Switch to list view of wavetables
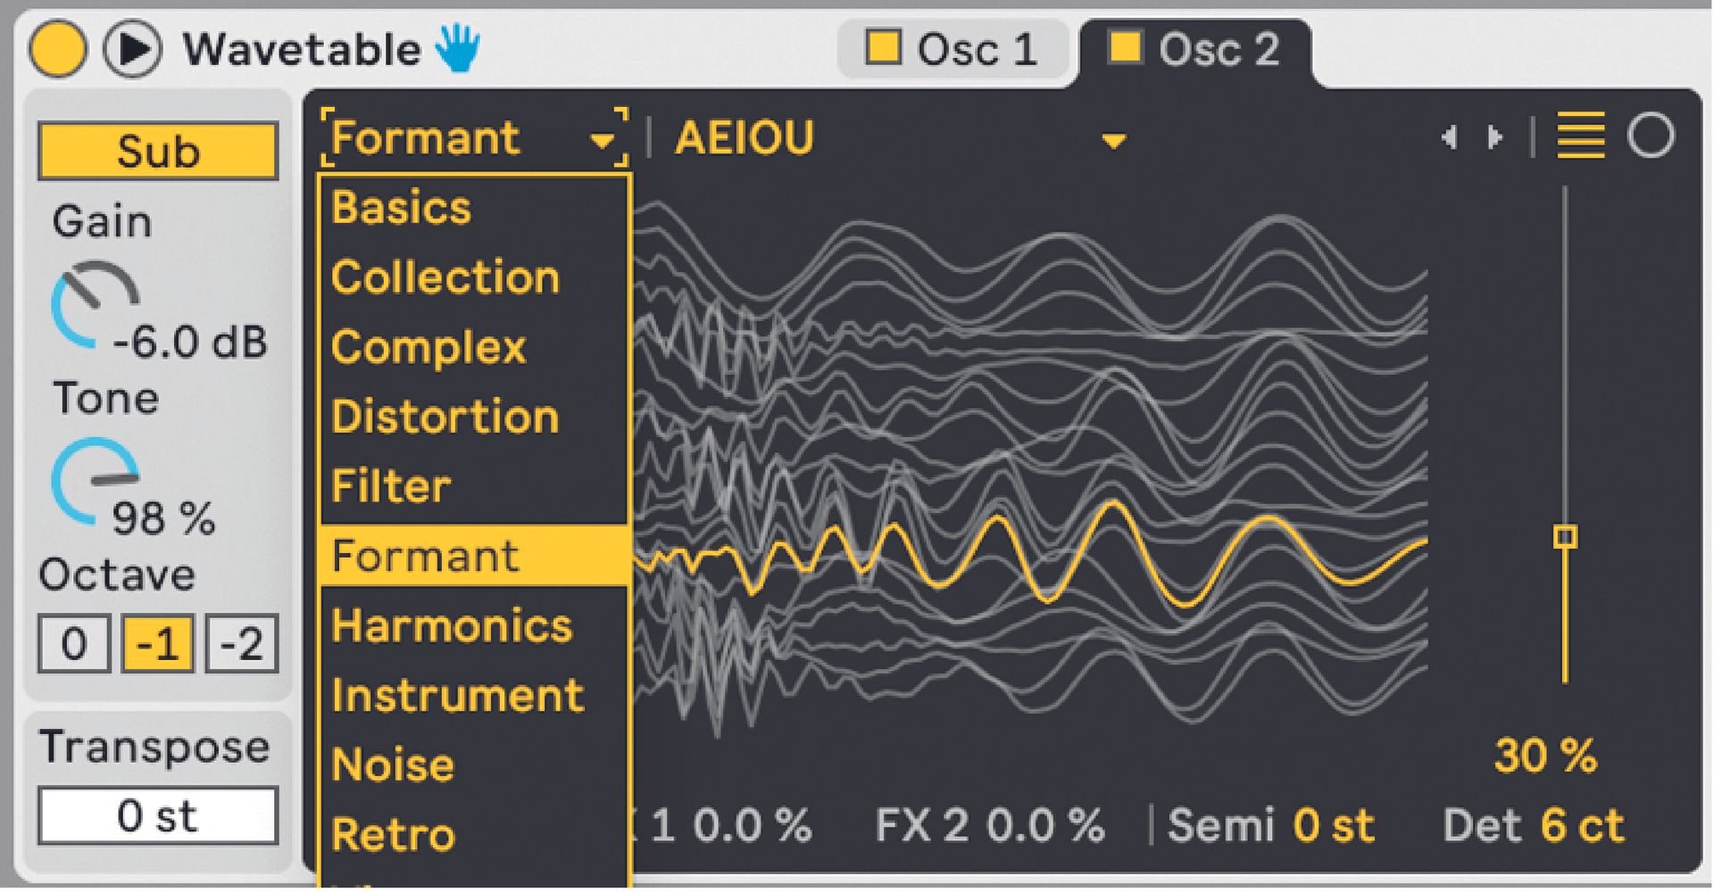The height and width of the screenshot is (892, 1714). click(1580, 136)
